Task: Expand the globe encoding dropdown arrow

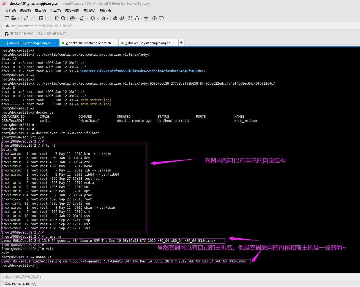Action: point(97,18)
